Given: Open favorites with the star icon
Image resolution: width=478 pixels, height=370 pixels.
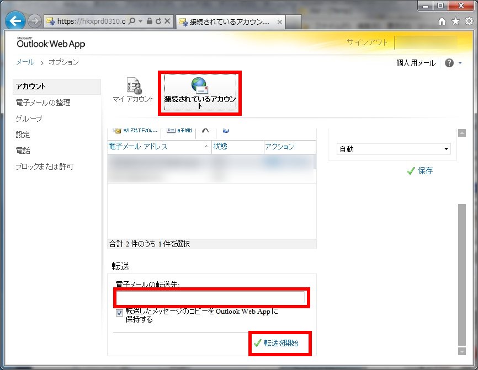Looking at the screenshot, I should point(455,21).
